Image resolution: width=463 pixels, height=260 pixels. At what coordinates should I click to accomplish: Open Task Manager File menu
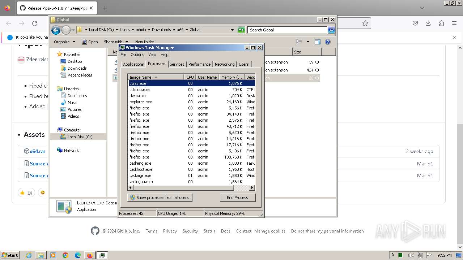tap(123, 55)
